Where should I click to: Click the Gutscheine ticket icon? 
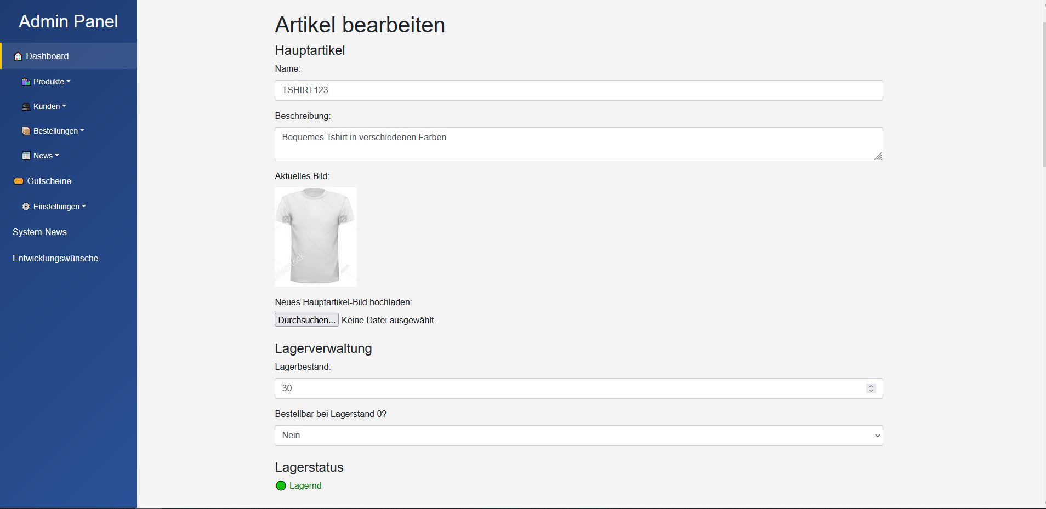(x=19, y=181)
